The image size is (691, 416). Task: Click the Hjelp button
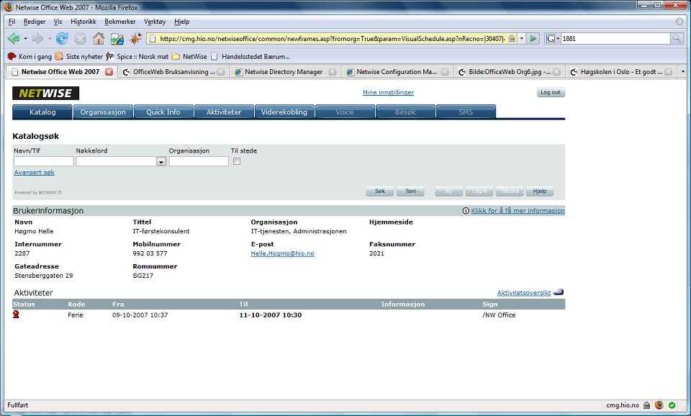pos(539,191)
